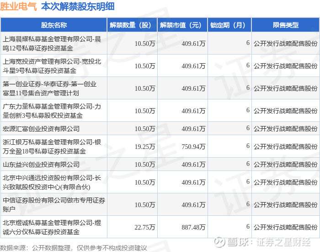Click 公开发行战略配售股份 in 浙江银万 row

(x=286, y=147)
